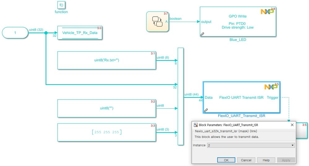Click the library link icon on Blue_LED block
Viewport: 309px width, 166px height.
click(x=202, y=34)
